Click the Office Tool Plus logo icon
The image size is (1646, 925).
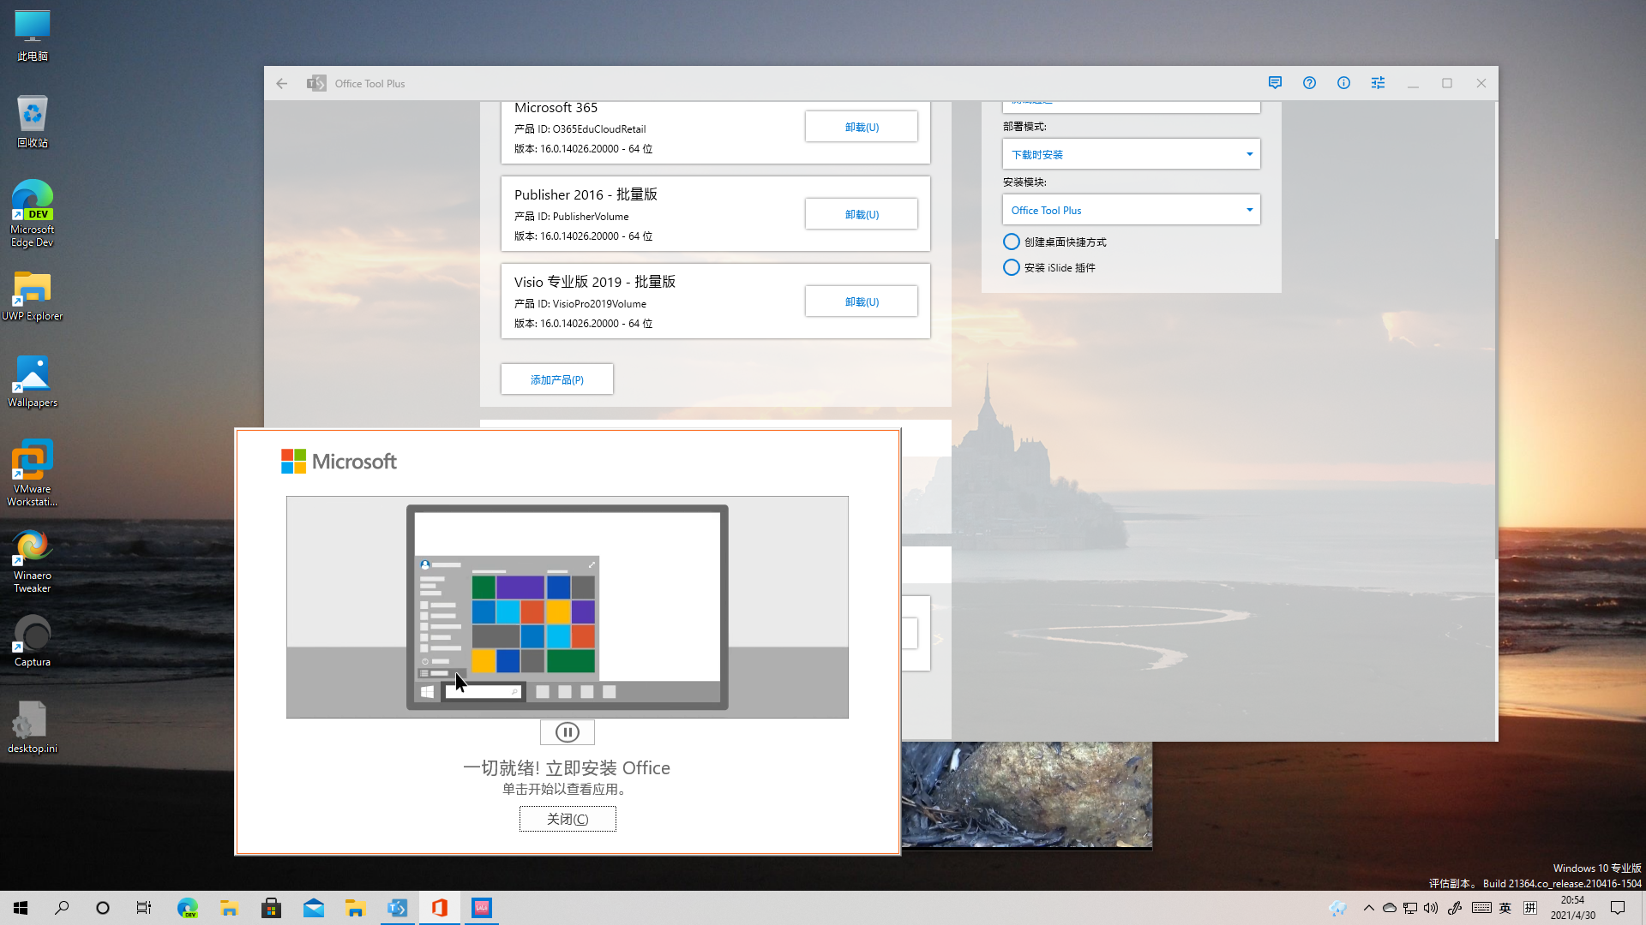316,83
